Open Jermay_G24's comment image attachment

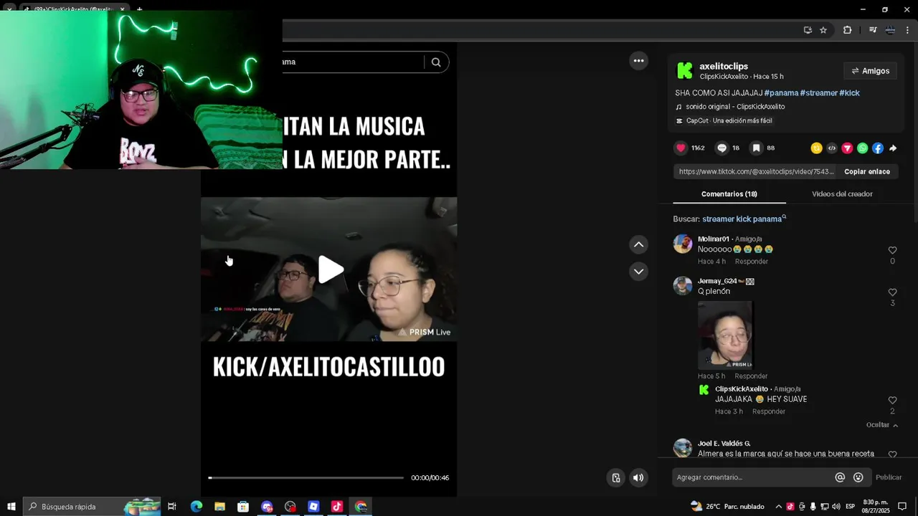725,335
